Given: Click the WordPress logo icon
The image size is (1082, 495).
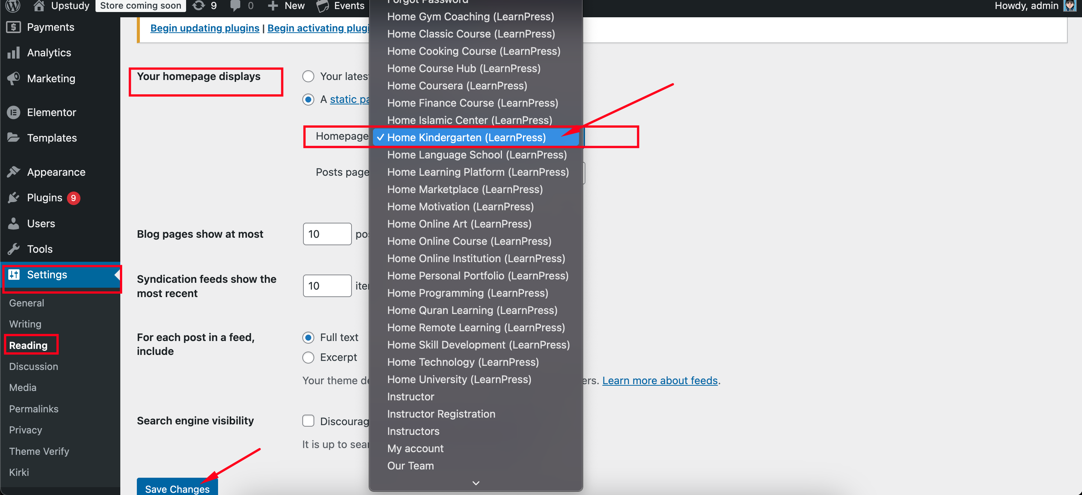Looking at the screenshot, I should point(14,6).
